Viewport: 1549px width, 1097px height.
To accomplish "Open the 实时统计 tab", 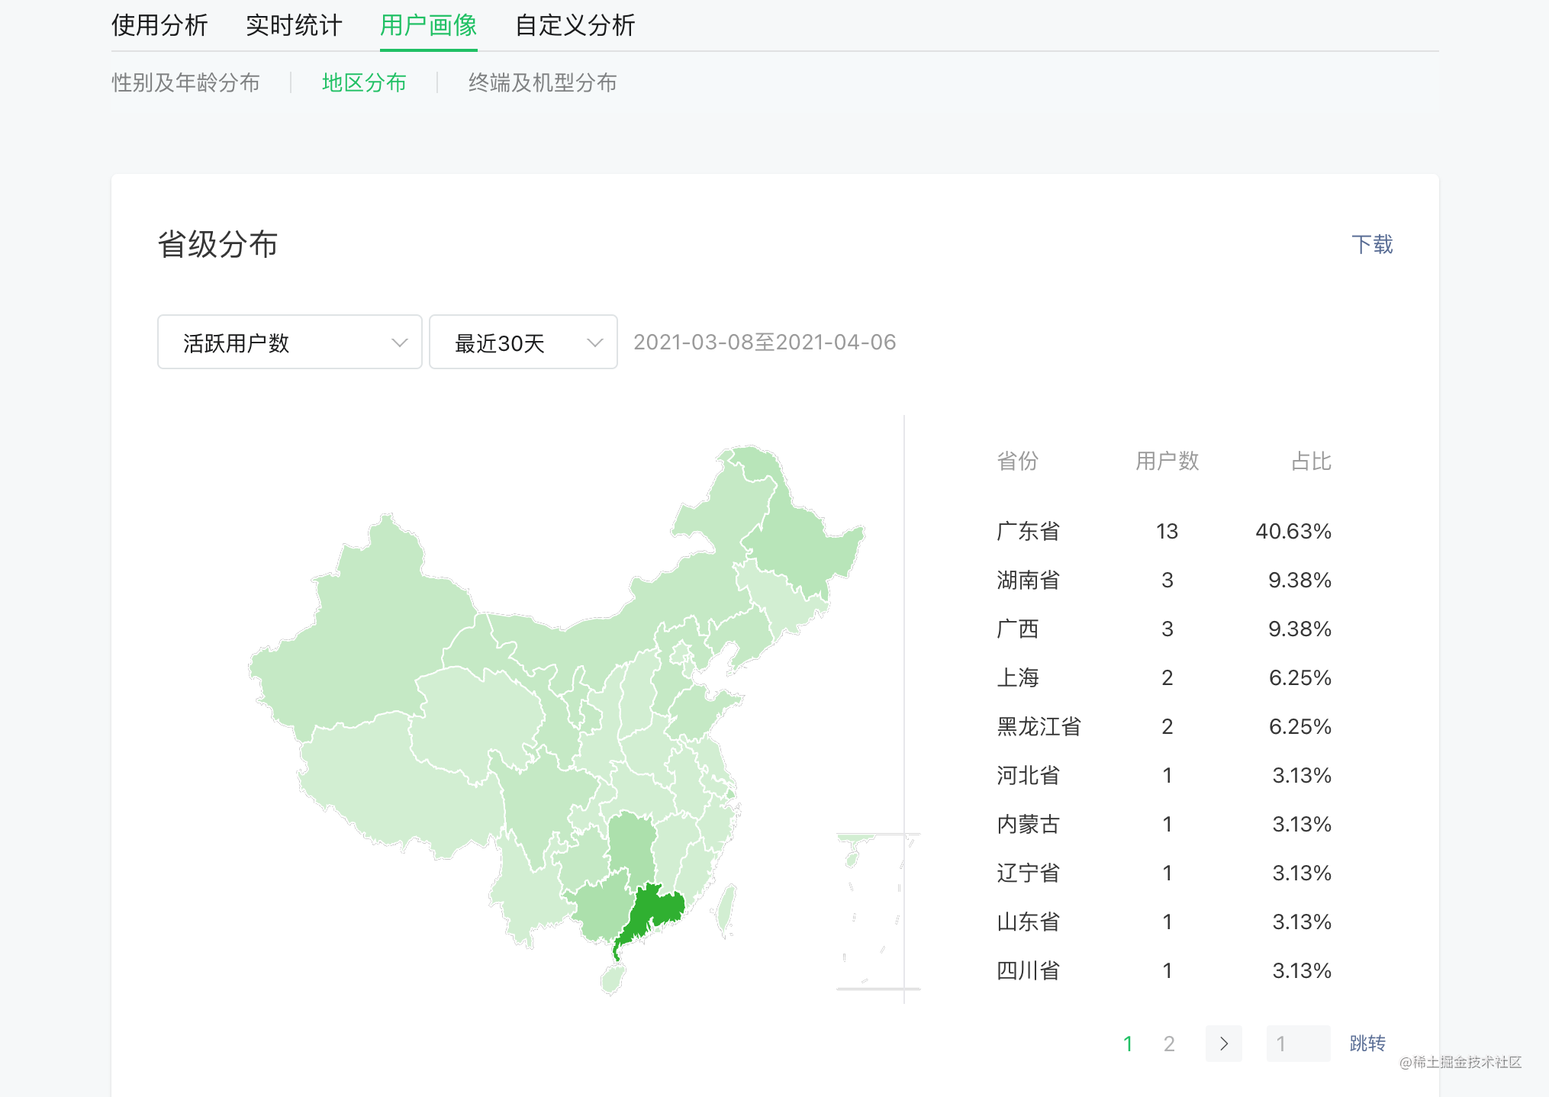I will (294, 25).
